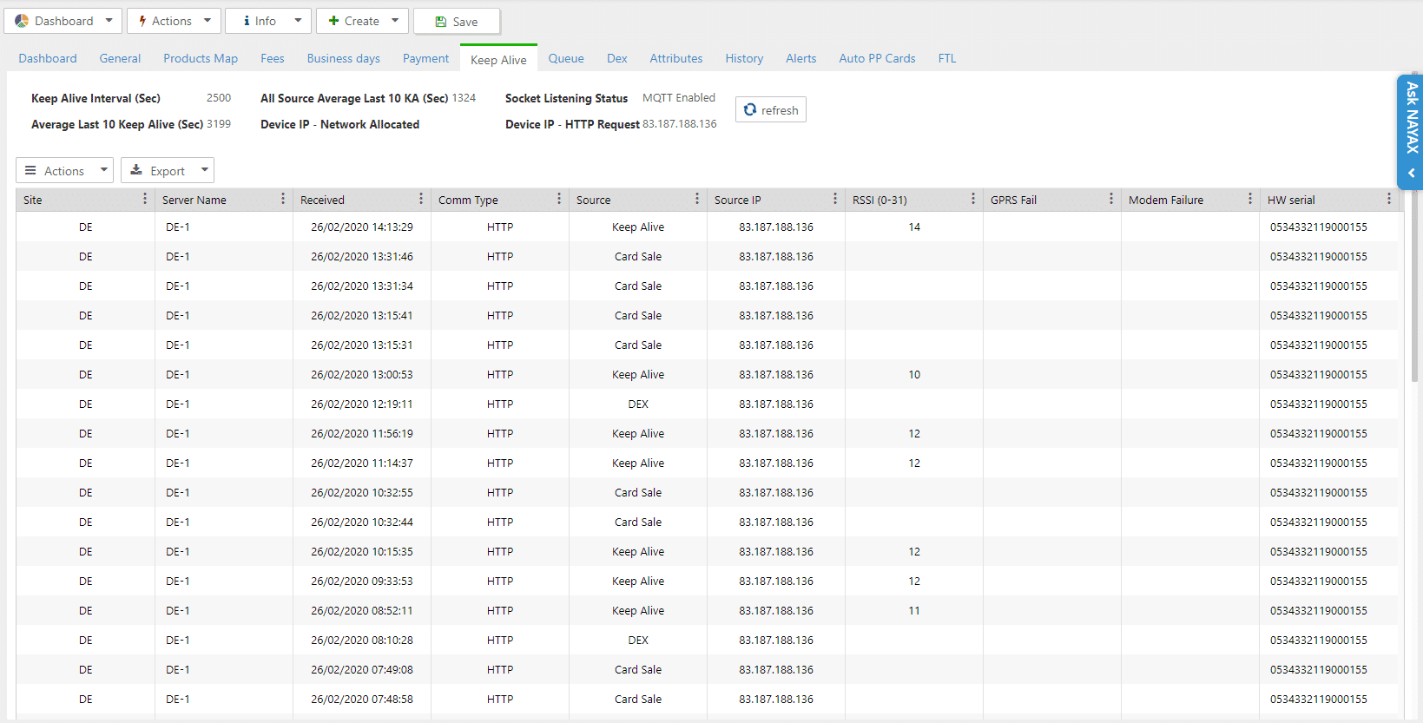Open the Queue tab

coord(566,58)
